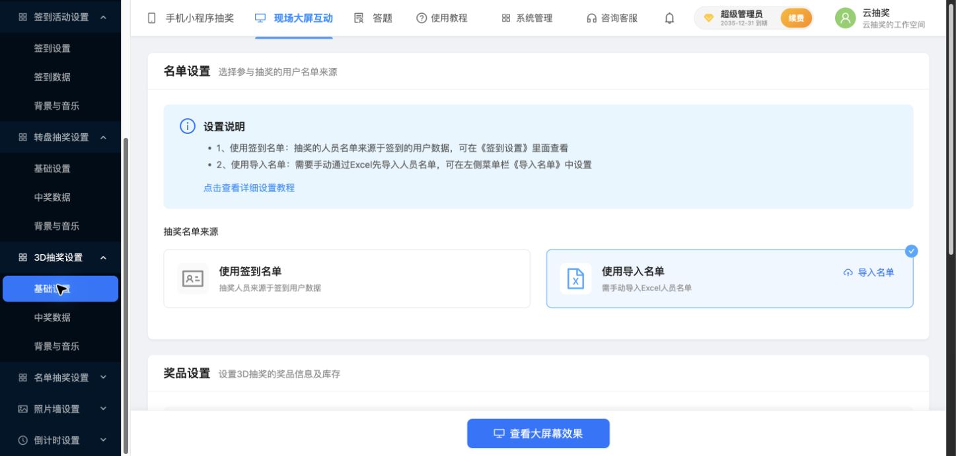
Task: Expand the 照片墙设置 chevron
Action: tap(103, 409)
